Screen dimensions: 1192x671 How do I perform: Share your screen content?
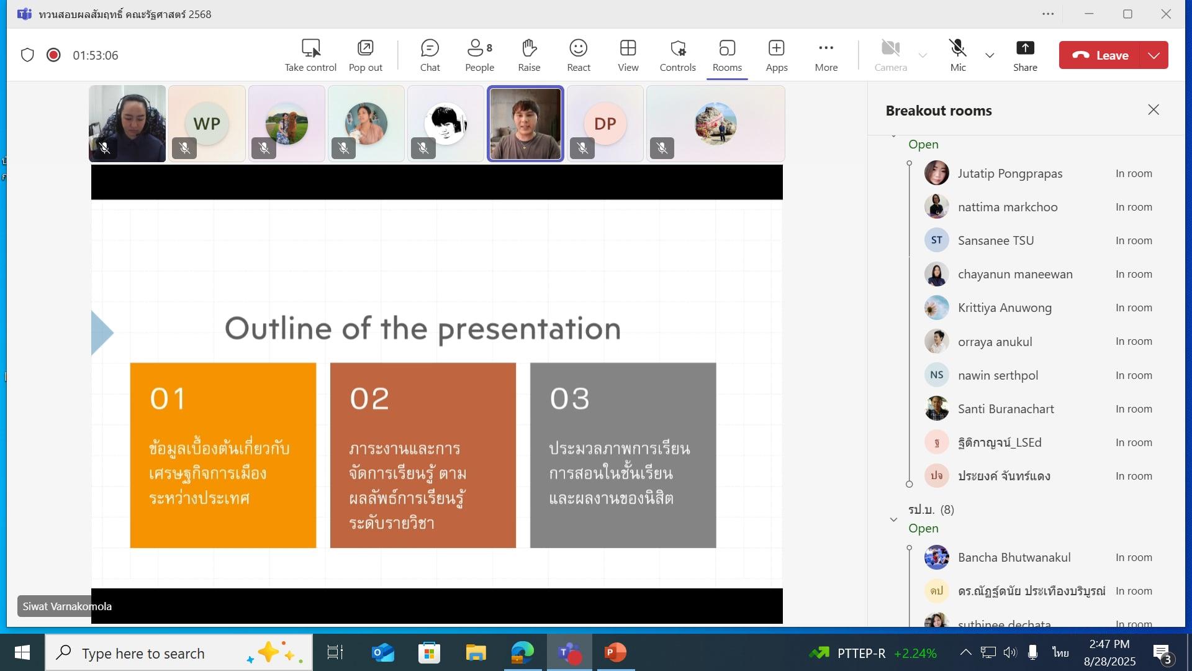[1024, 55]
